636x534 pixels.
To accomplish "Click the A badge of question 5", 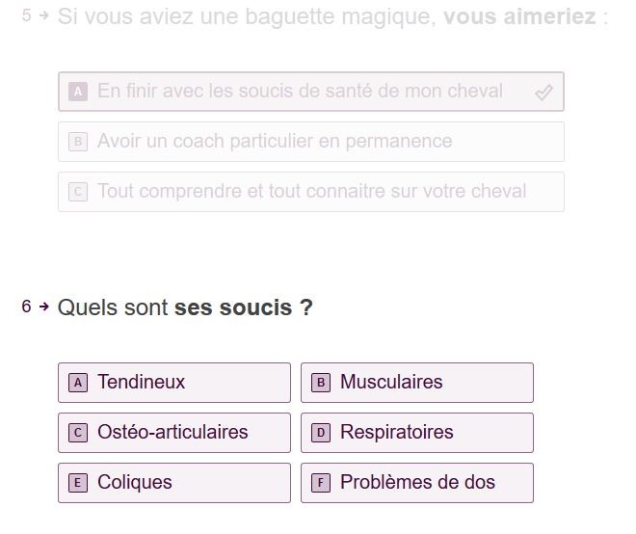I will click(79, 92).
